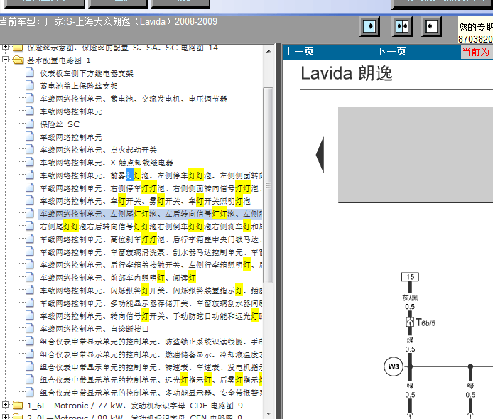Open 仪表板左侧下方继电器支架 page

click(x=87, y=73)
